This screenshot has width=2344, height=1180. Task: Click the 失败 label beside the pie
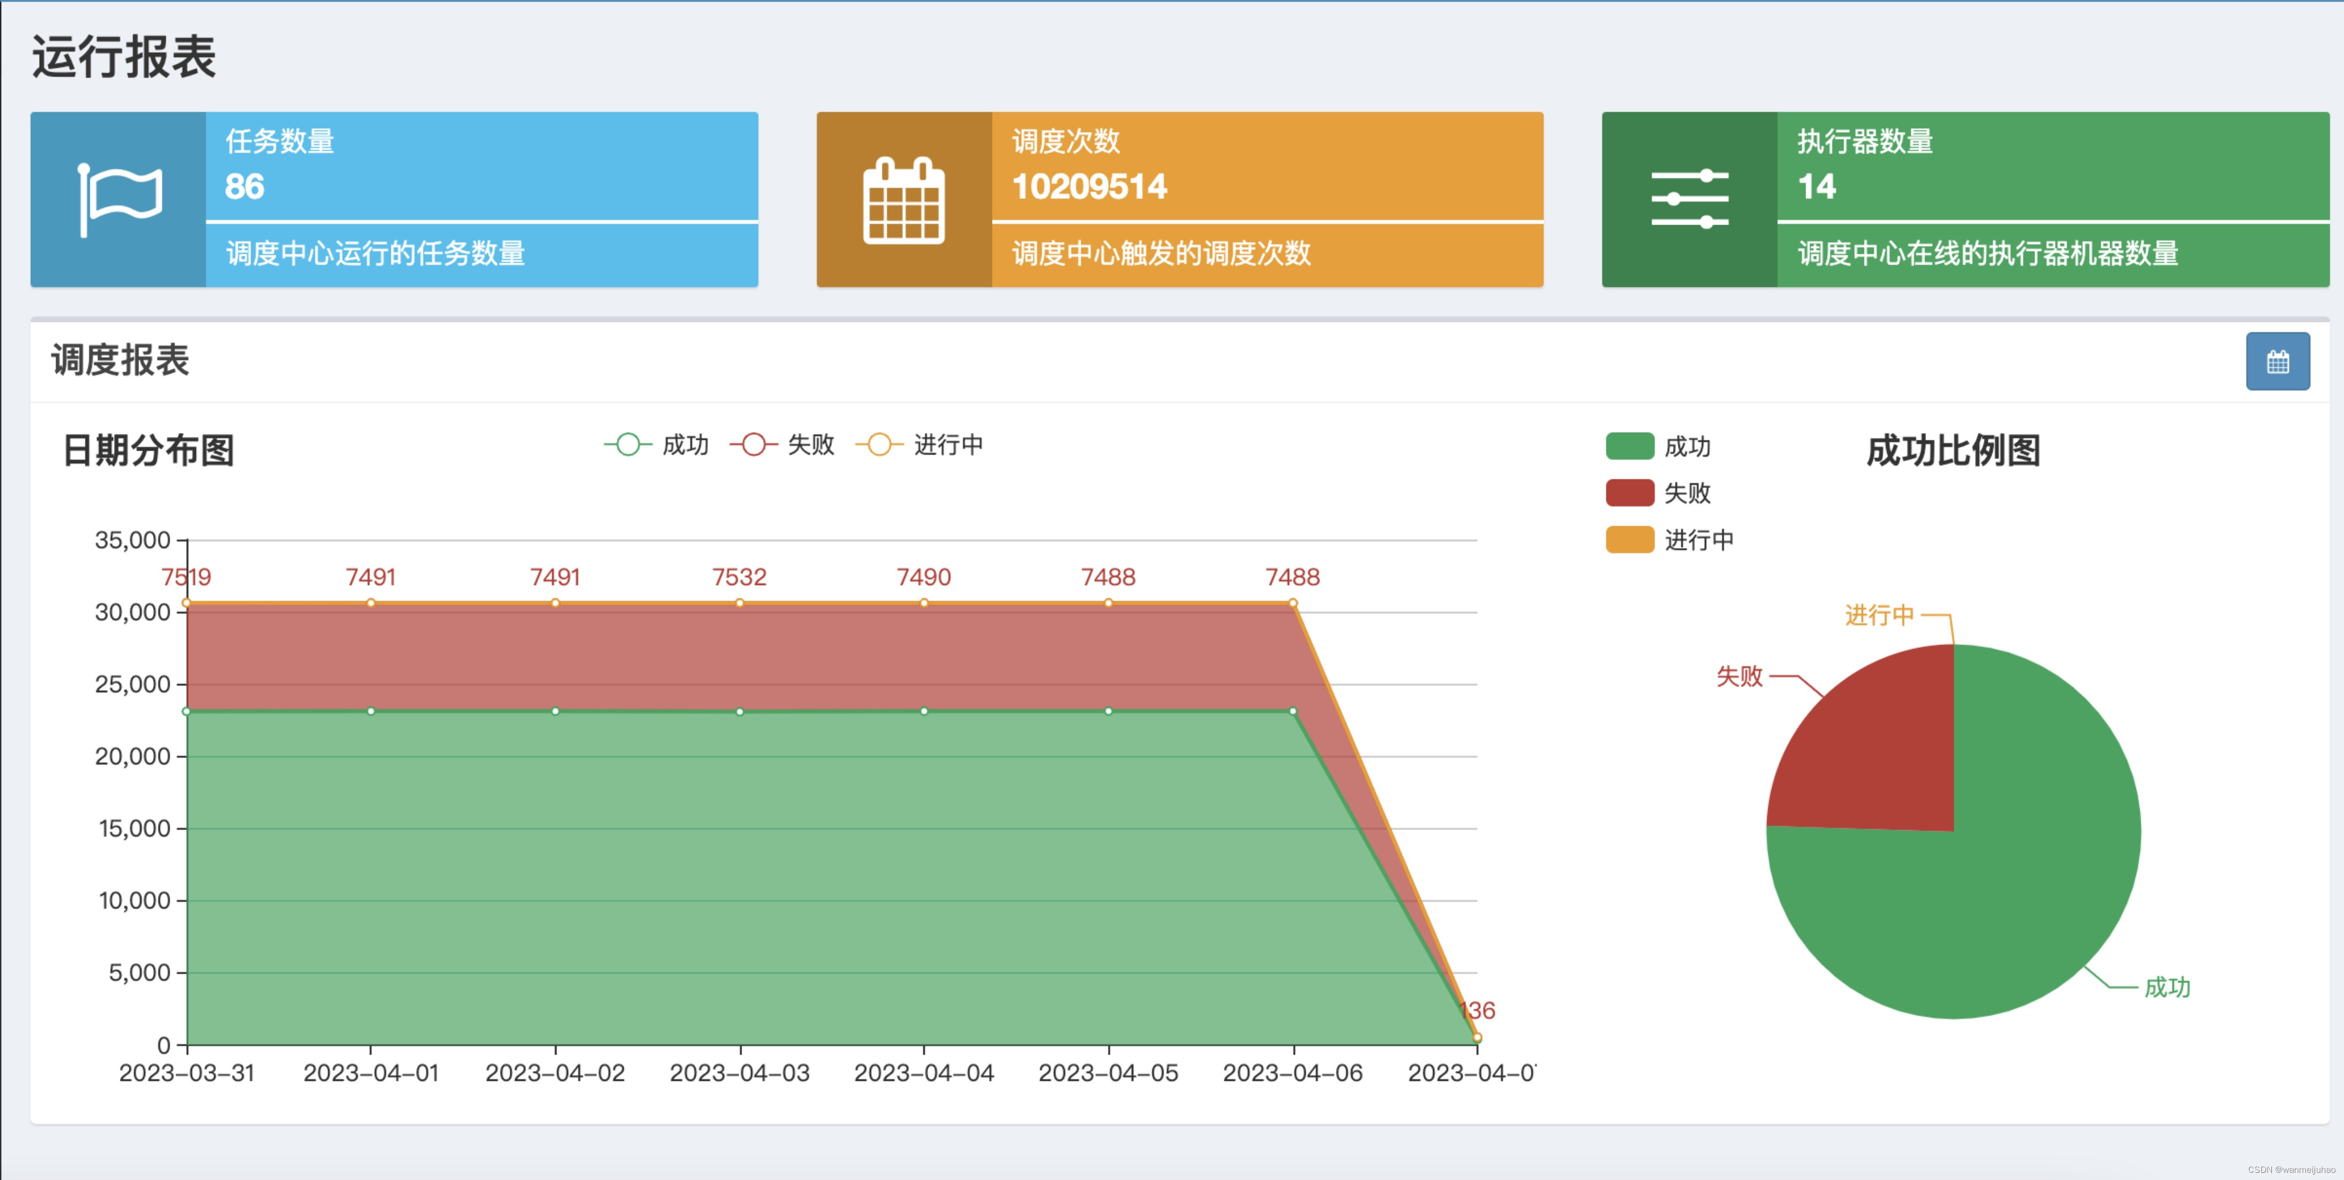1740,676
